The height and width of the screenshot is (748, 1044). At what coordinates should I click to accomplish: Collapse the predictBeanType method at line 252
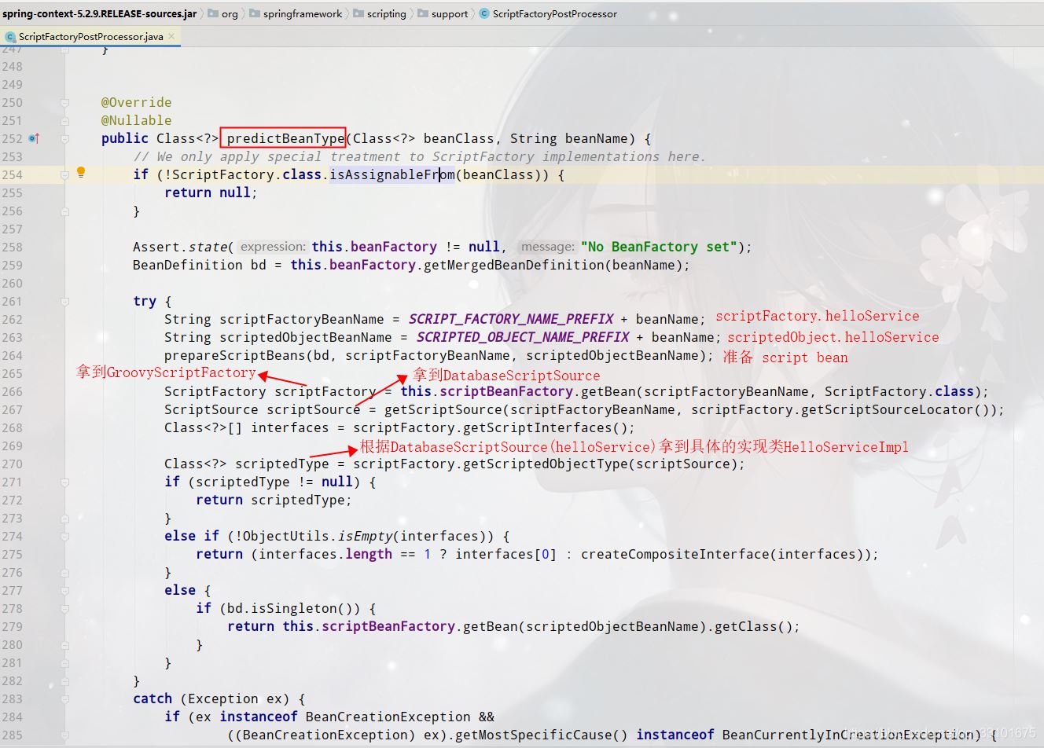[x=64, y=139]
